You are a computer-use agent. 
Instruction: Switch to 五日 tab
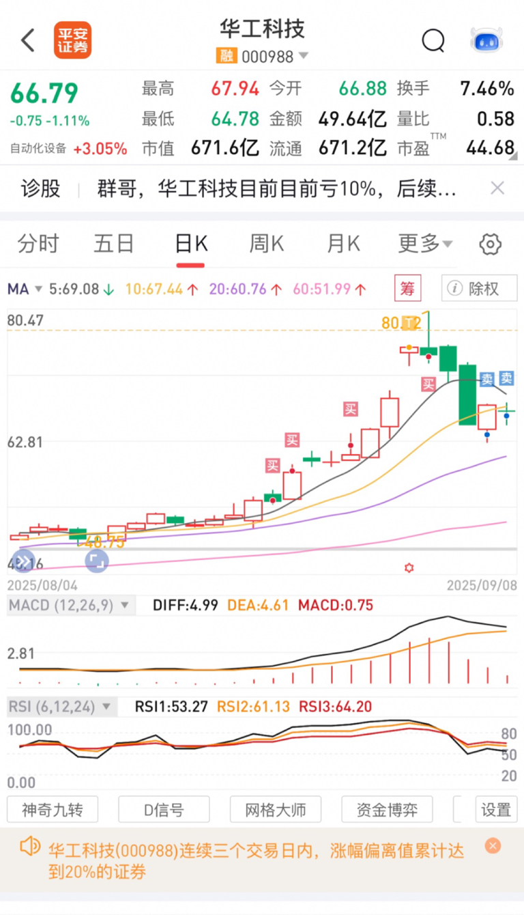[114, 243]
